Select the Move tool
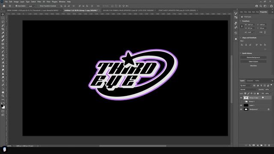Image resolution: width=274 pixels, height=154 pixels. click(x=3, y=14)
